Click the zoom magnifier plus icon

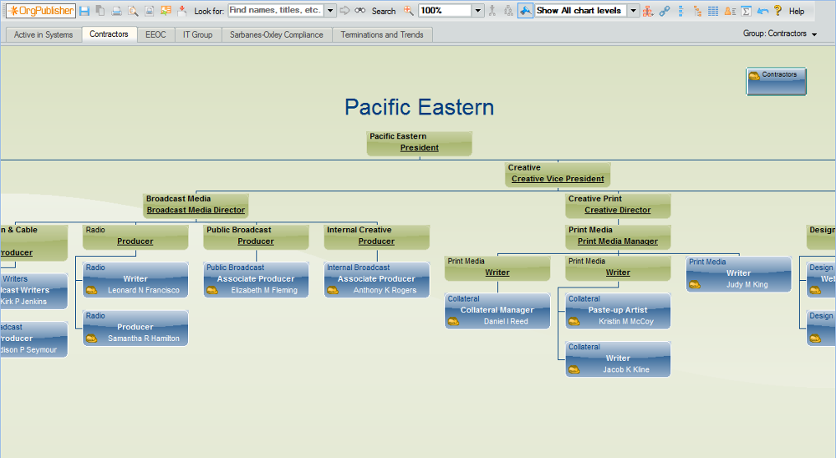coord(409,11)
